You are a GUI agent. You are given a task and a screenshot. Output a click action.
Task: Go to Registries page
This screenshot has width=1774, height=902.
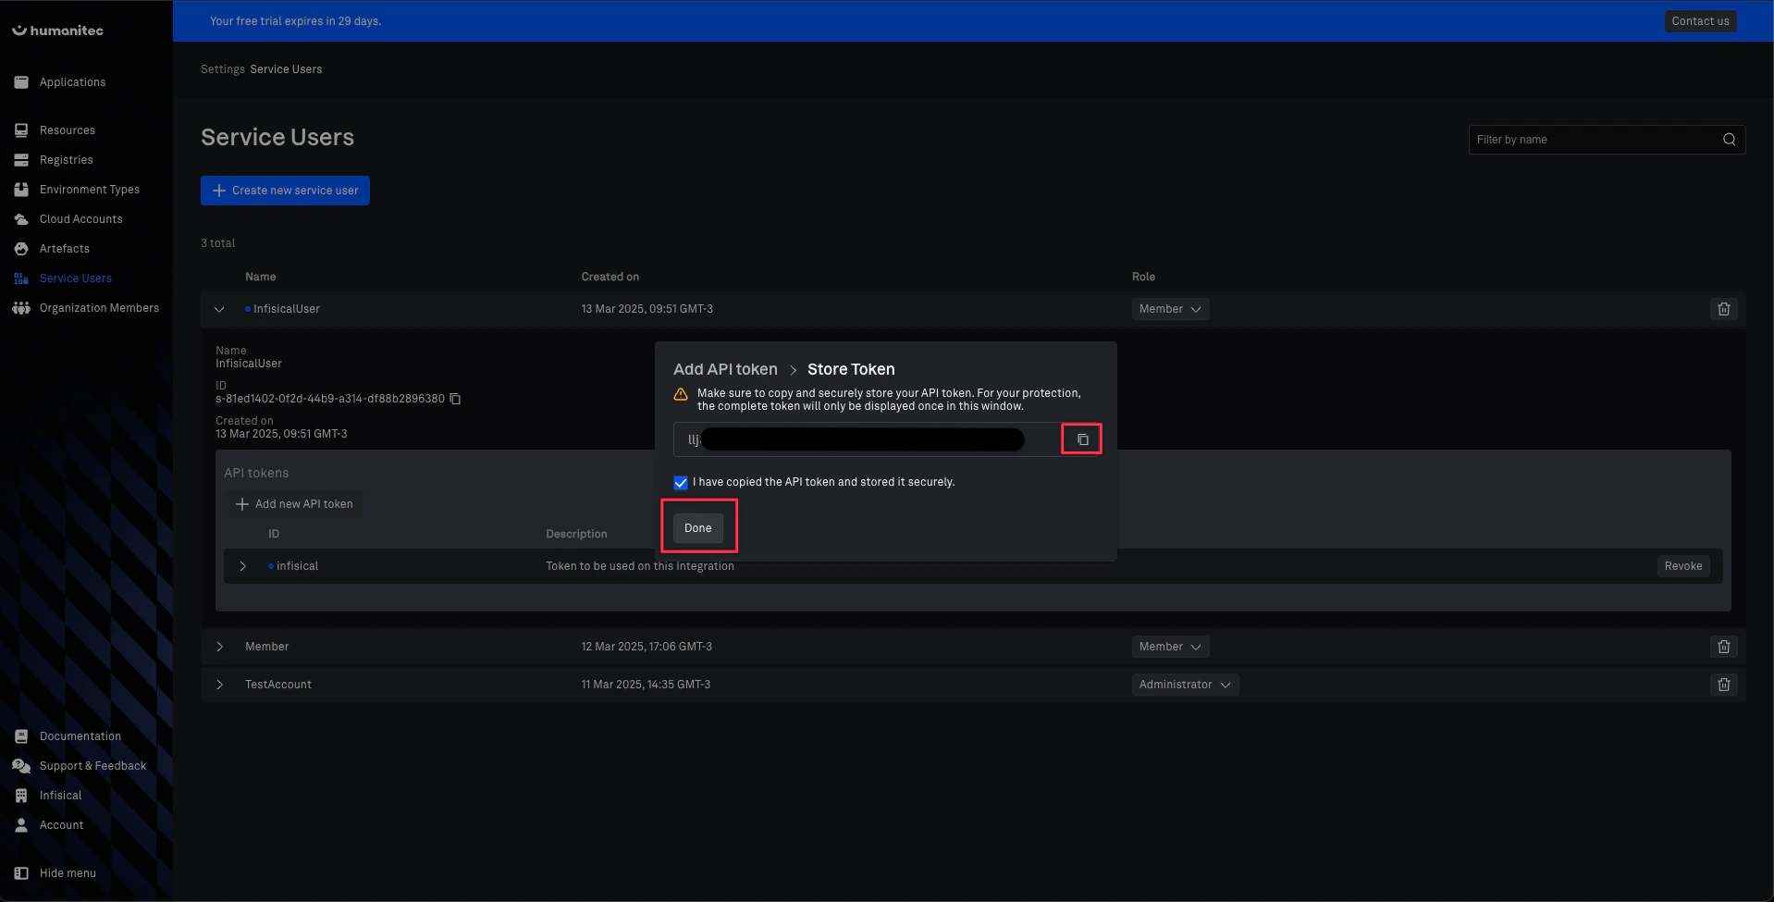67,160
